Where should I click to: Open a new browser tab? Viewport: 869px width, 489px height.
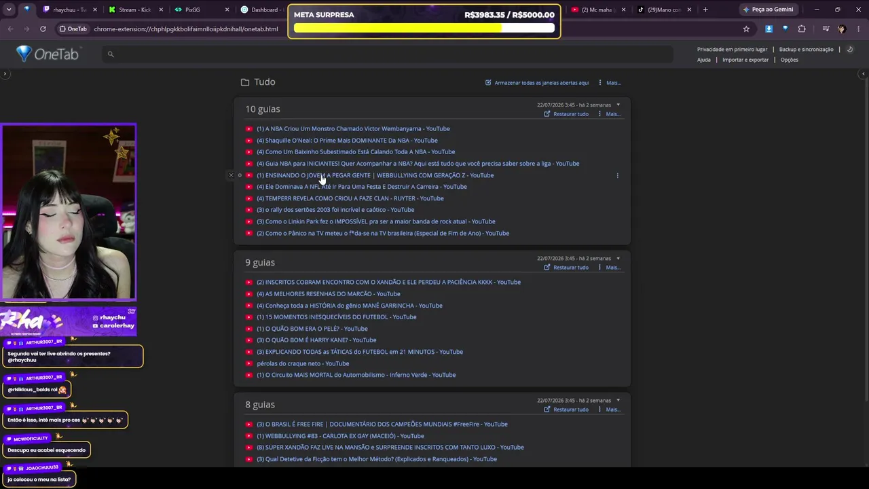705,10
